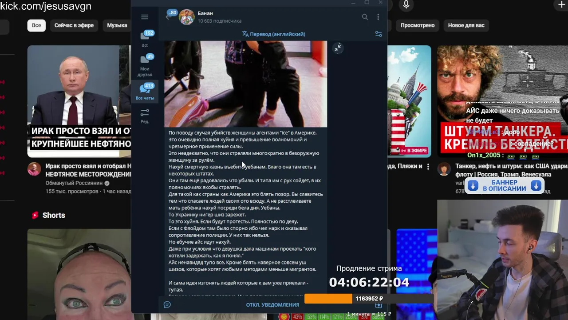This screenshot has height=320, width=568.
Task: Click the 10 603 подписчика subscriber count
Action: 220,21
